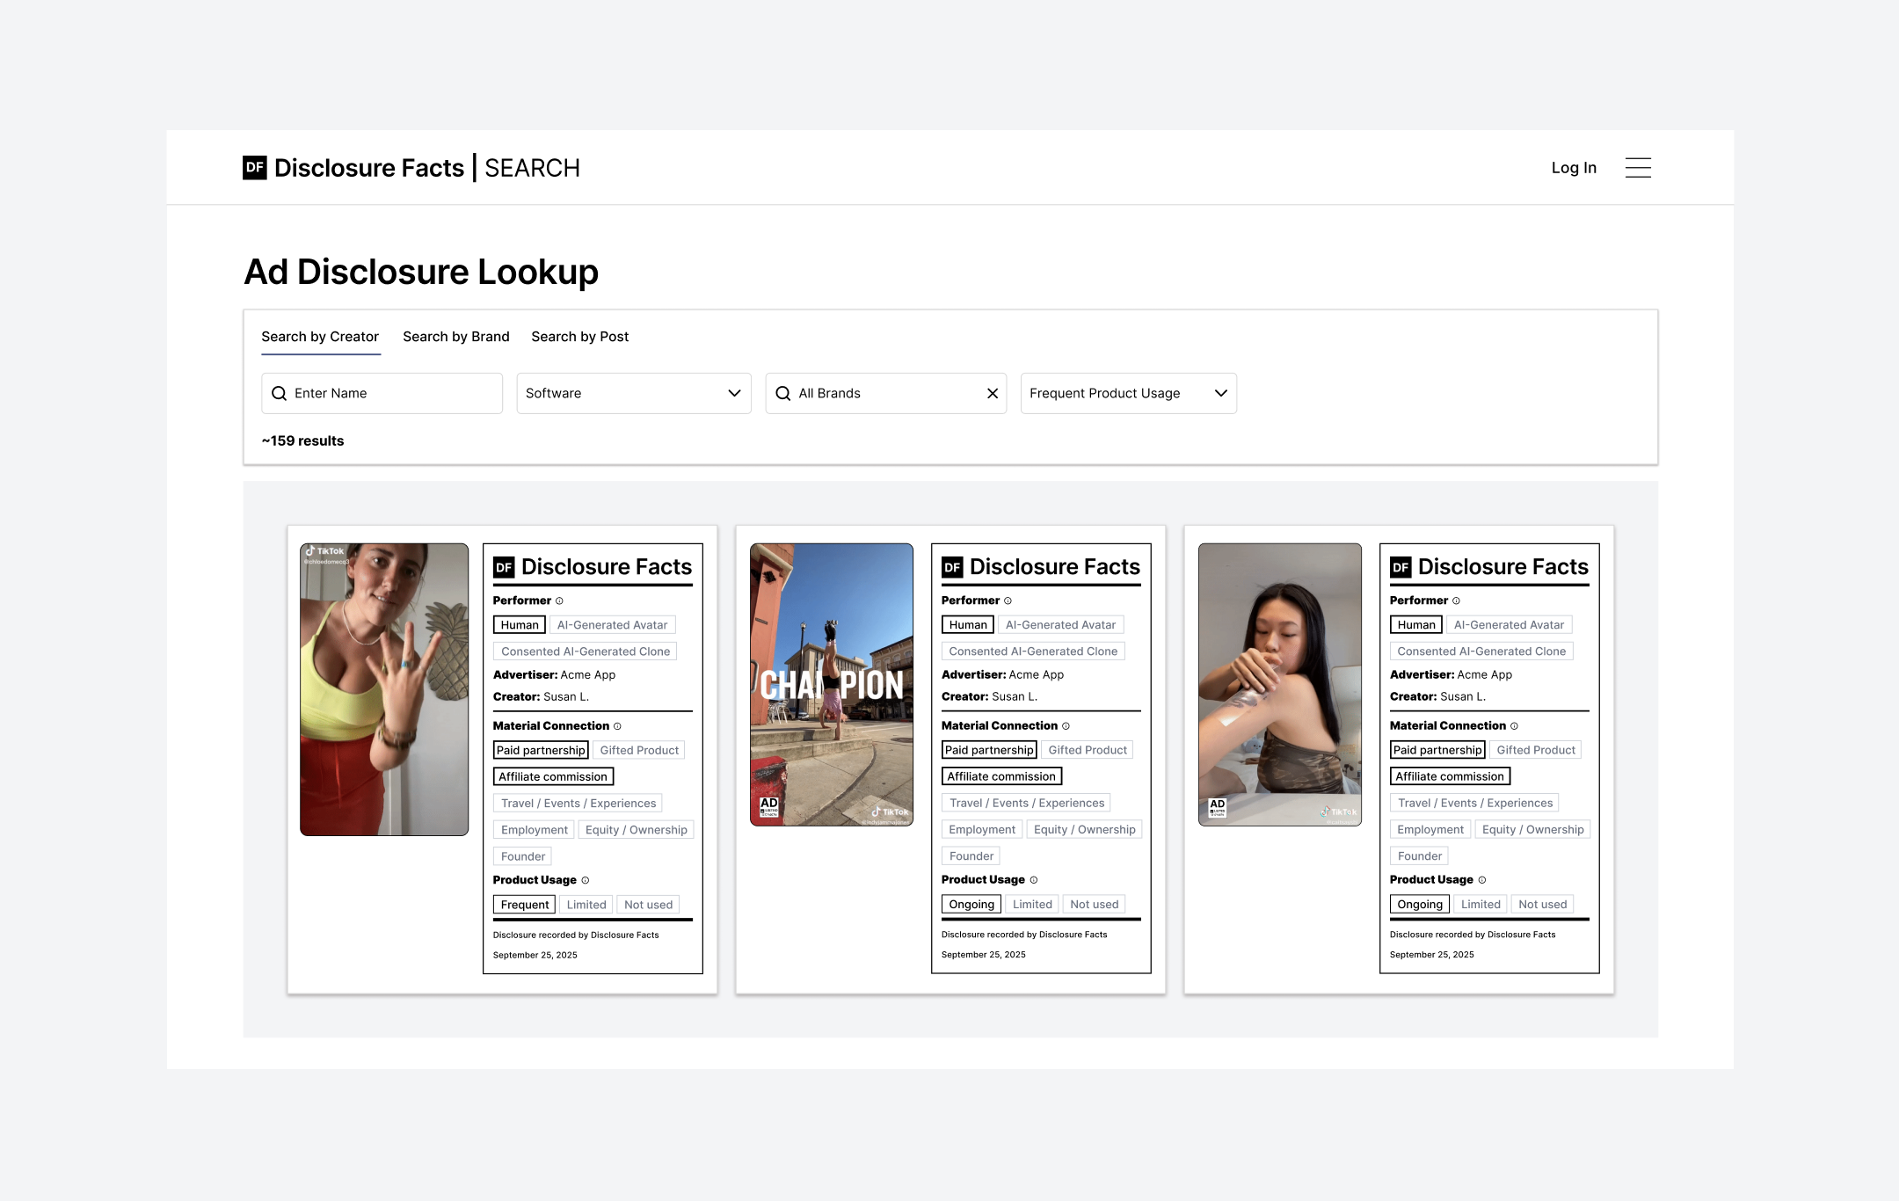Image resolution: width=1899 pixels, height=1201 pixels.
Task: Clear the All Brands field with X
Action: 992,393
